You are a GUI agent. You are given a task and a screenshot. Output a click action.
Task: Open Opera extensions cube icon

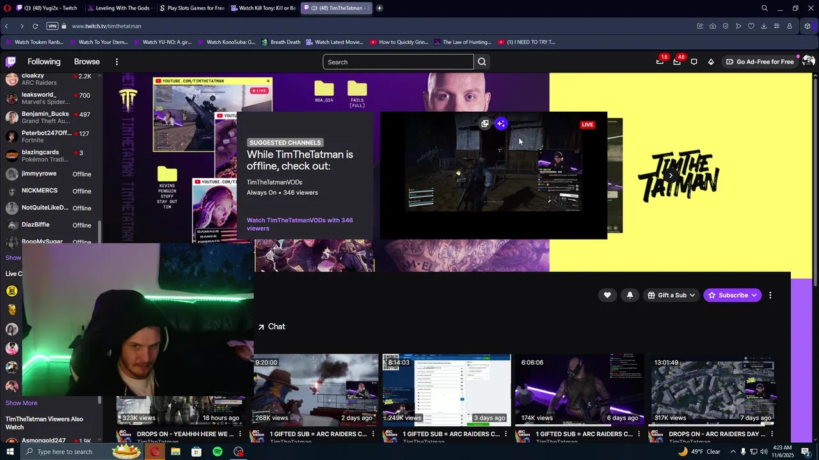(x=807, y=26)
